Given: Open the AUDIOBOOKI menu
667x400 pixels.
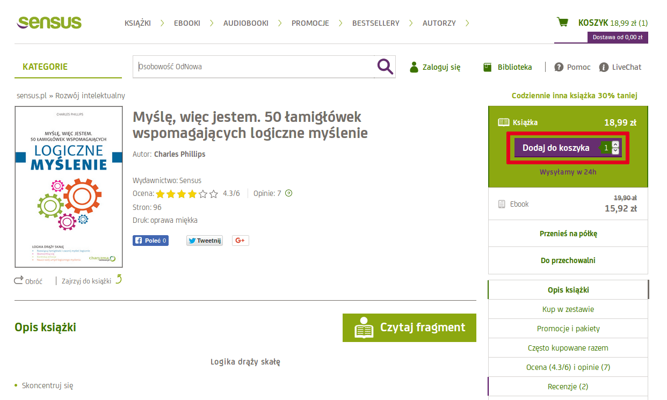Looking at the screenshot, I should (246, 23).
